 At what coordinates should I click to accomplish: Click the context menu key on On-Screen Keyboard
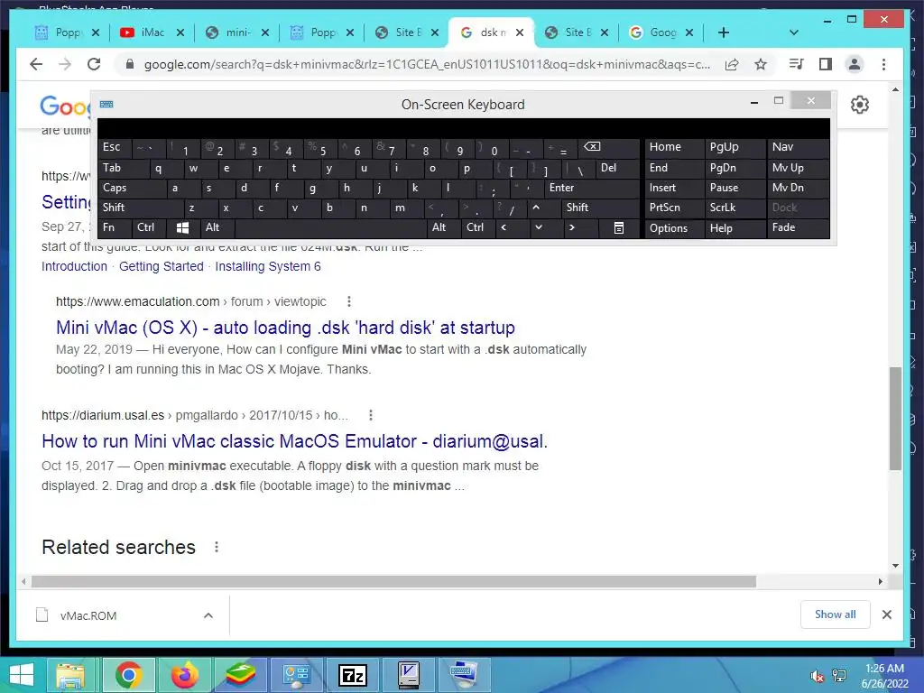[x=619, y=227]
